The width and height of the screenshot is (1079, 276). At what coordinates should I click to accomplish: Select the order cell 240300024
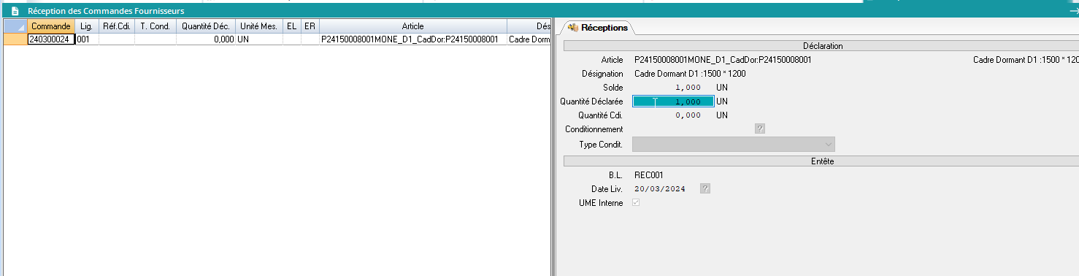point(50,39)
